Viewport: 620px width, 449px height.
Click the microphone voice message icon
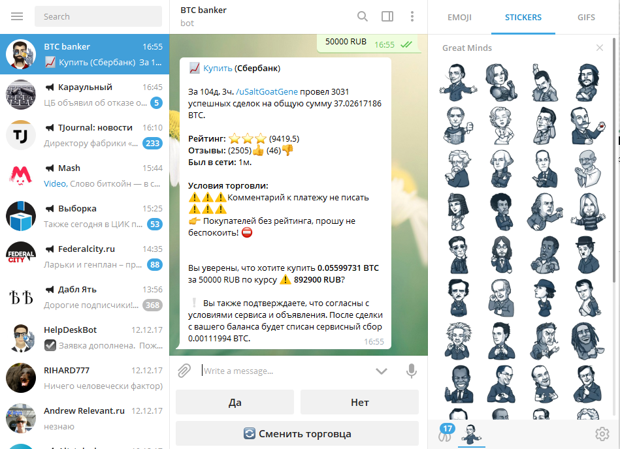[411, 371]
